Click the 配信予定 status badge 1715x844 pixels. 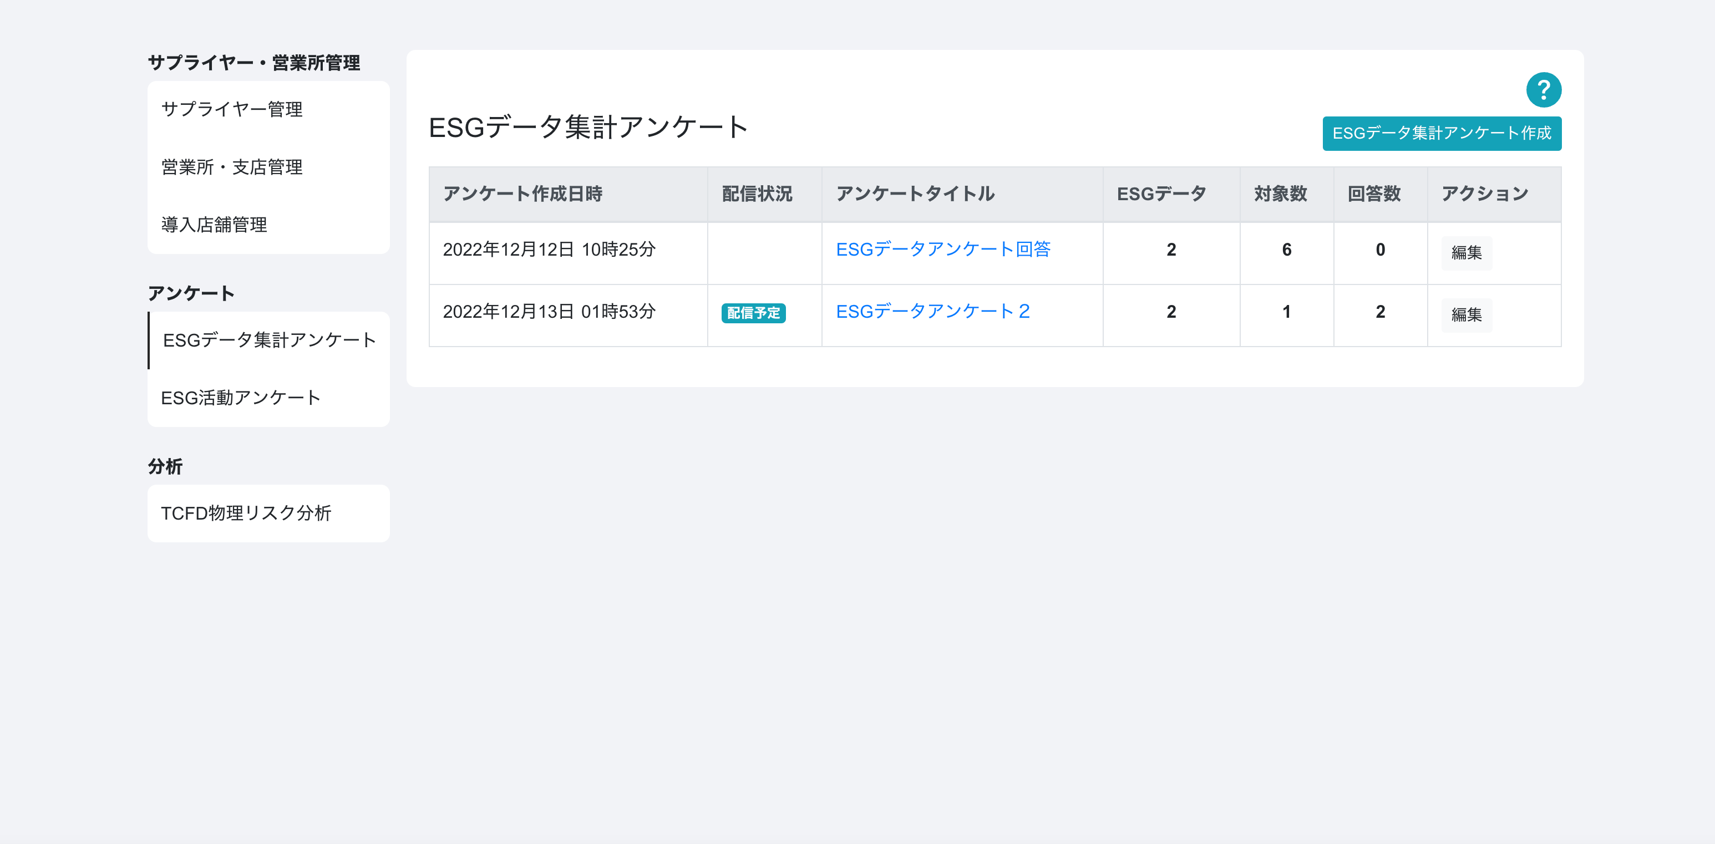click(753, 313)
